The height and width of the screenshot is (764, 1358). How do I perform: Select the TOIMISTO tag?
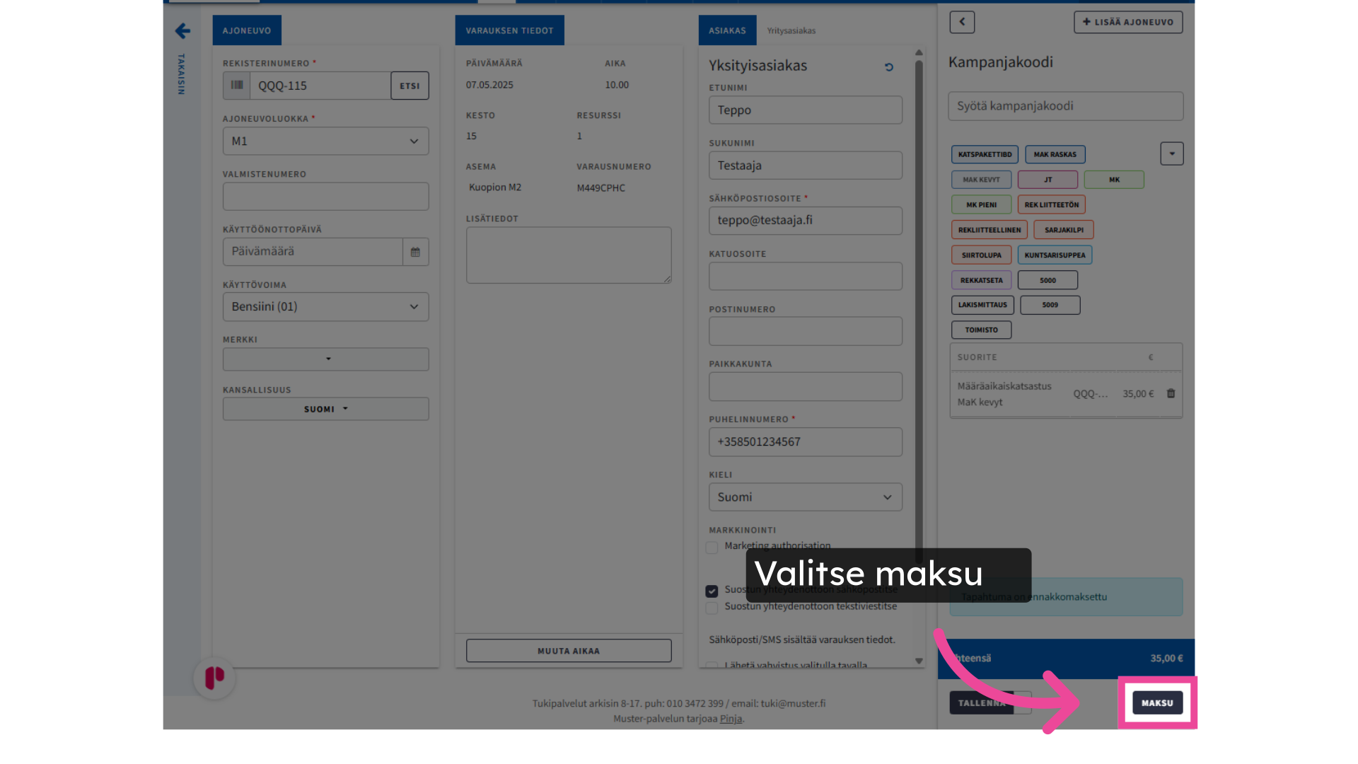[981, 330]
